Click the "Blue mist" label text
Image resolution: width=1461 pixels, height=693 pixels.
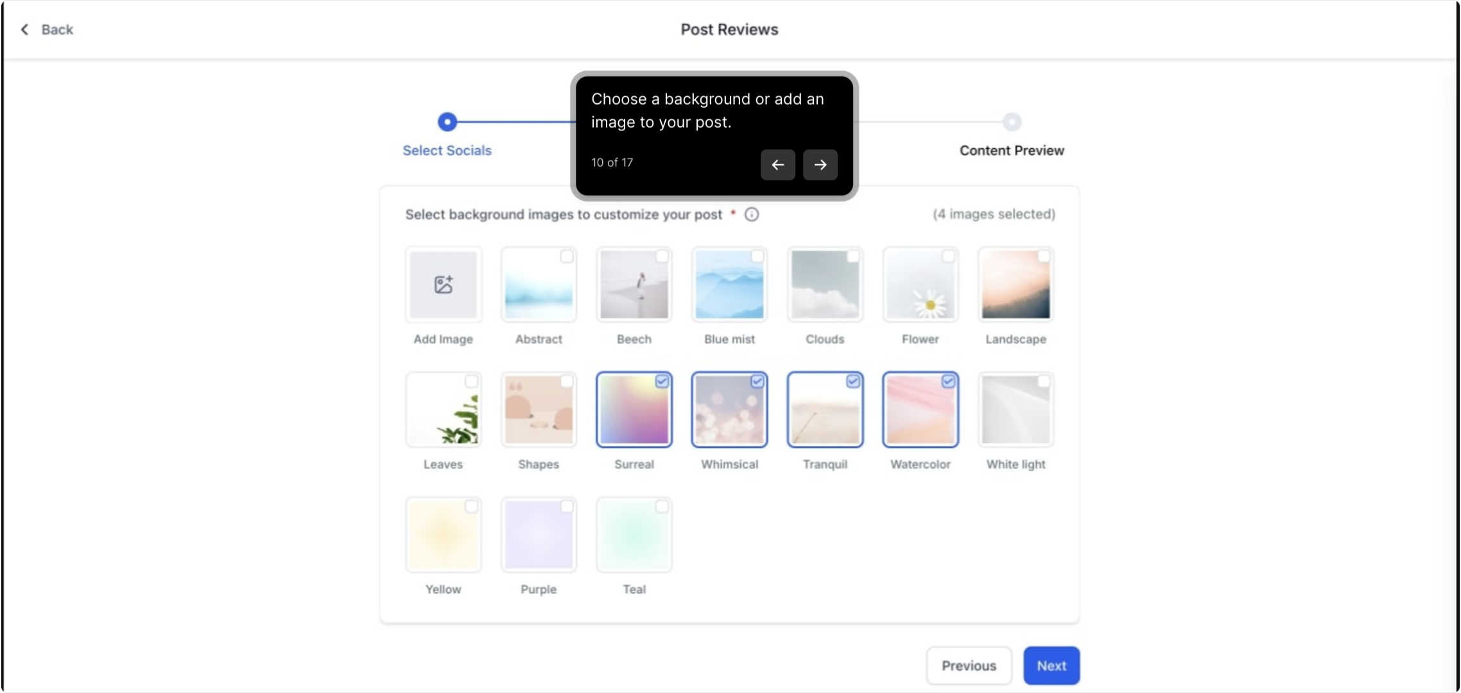click(x=730, y=339)
